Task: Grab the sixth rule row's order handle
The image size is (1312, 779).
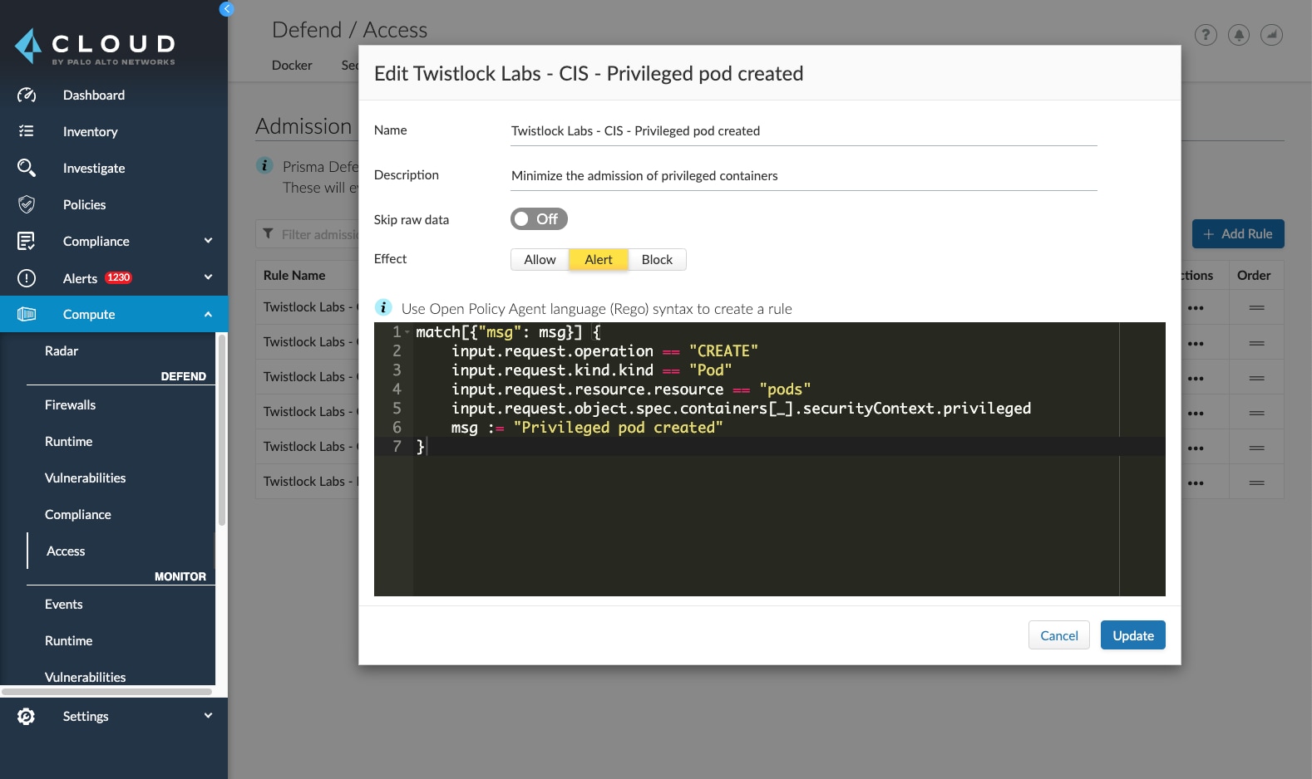Action: 1256,483
